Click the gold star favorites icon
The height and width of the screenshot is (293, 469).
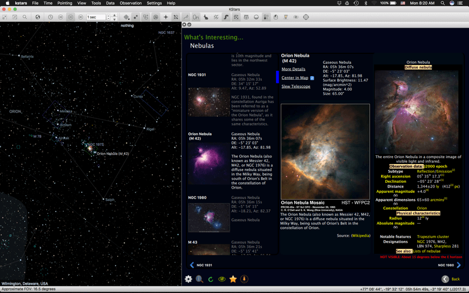pyautogui.click(x=233, y=279)
